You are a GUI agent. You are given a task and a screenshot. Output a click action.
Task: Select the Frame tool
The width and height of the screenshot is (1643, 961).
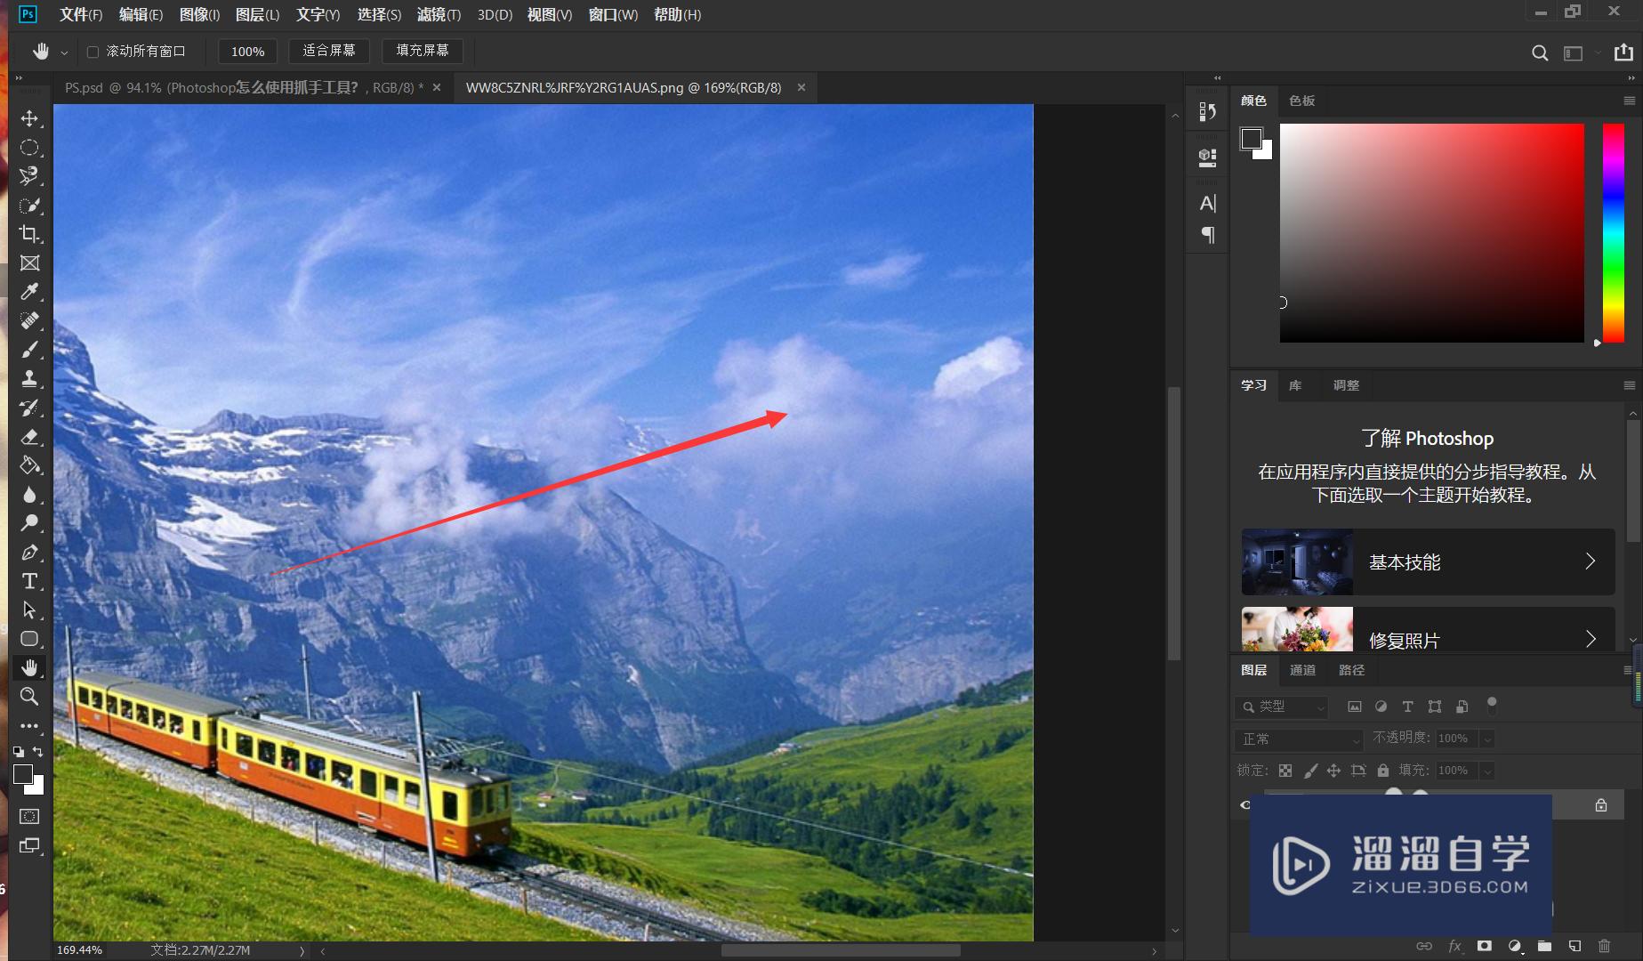pos(29,263)
